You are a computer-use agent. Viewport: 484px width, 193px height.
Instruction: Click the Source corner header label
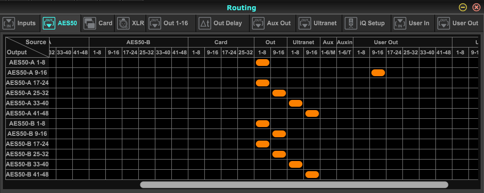[x=36, y=42]
